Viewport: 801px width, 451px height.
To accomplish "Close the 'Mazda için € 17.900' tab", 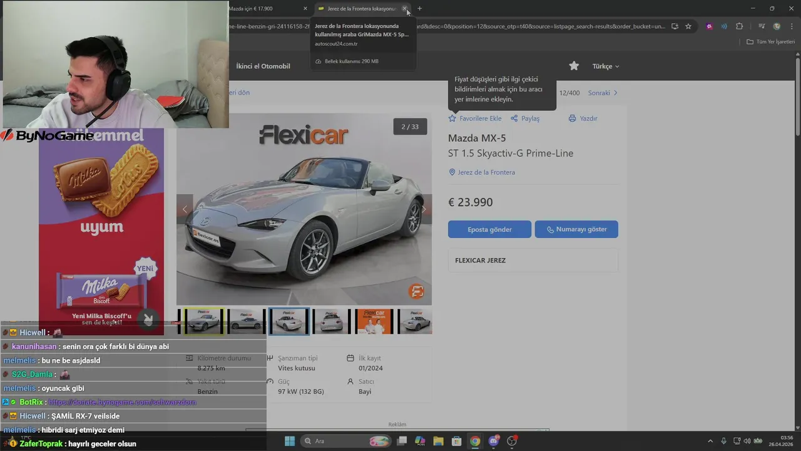I will pos(305,8).
